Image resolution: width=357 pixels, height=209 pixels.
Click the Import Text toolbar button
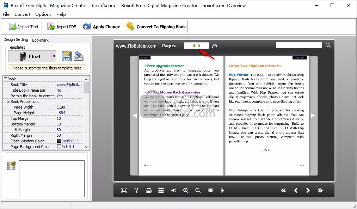click(24, 27)
